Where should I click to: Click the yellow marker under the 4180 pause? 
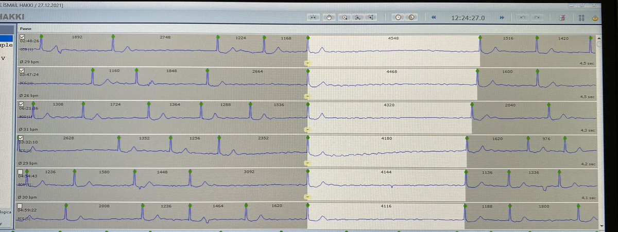307,163
